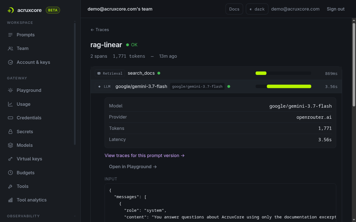This screenshot has width=356, height=222.
Task: Click the Latency value in details table
Action: (x=325, y=140)
